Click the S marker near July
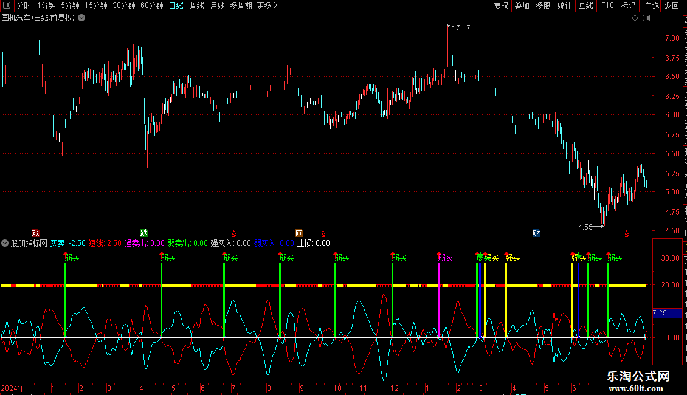The image size is (687, 395). tap(234, 234)
